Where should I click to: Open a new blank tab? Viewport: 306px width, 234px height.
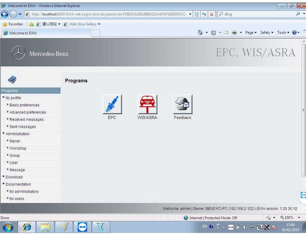[x=96, y=33]
